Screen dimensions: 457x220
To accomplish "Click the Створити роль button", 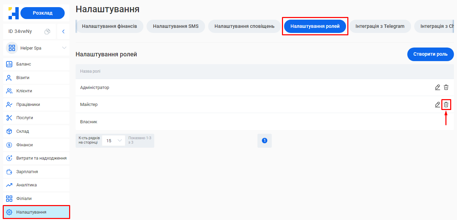I will [x=430, y=54].
